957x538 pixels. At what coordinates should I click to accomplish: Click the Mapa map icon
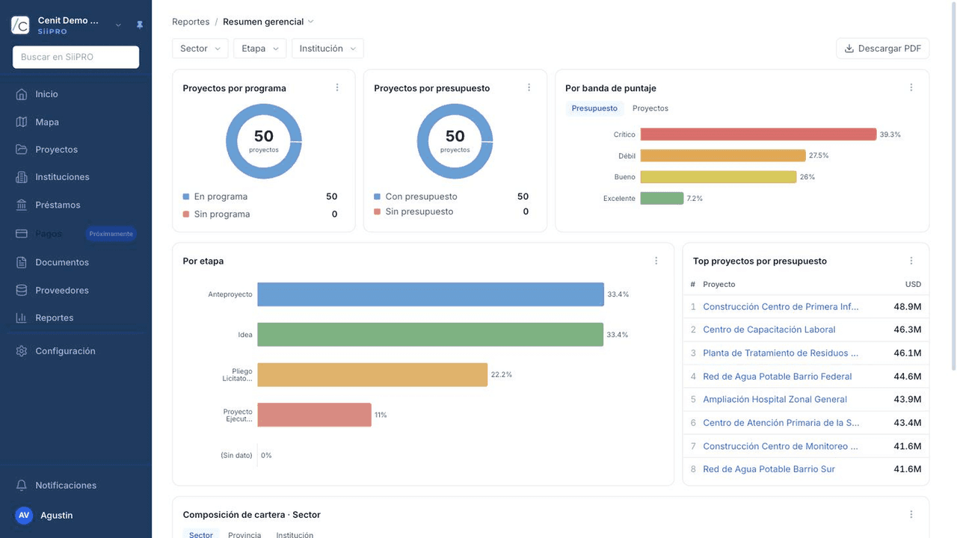pos(22,122)
